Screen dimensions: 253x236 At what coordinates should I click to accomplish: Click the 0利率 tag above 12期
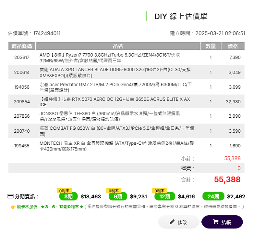(159, 191)
